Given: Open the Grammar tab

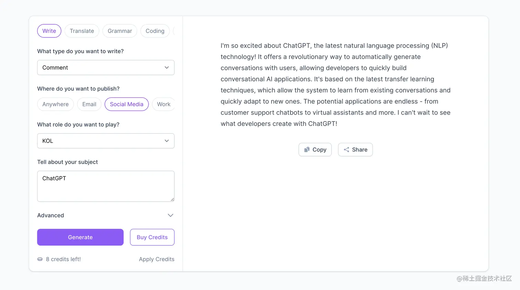Looking at the screenshot, I should 120,31.
